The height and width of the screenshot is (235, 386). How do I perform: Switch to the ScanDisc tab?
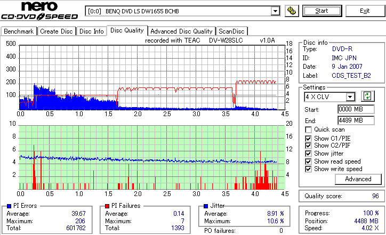click(x=231, y=31)
